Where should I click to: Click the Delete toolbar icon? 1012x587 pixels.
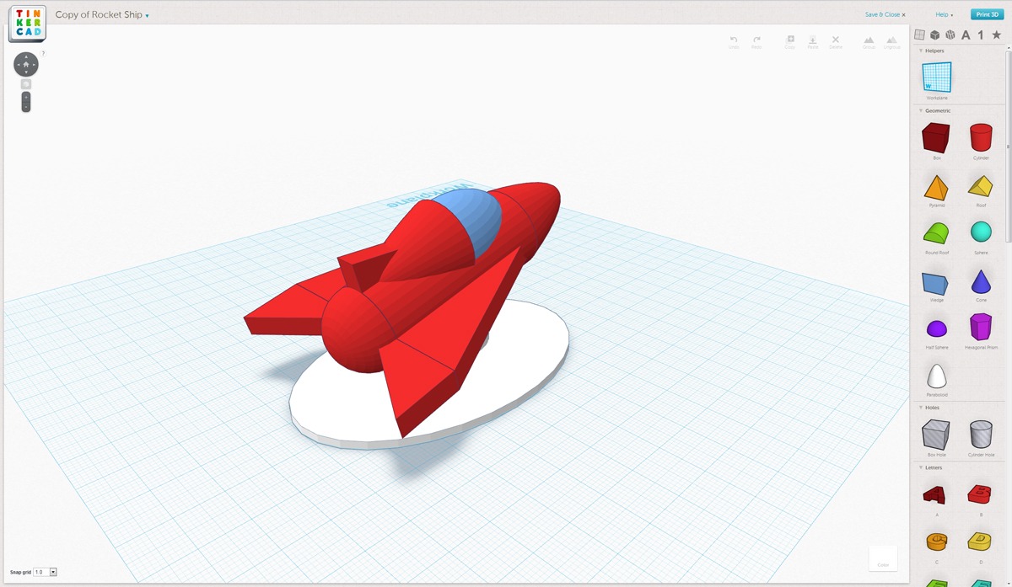point(836,41)
